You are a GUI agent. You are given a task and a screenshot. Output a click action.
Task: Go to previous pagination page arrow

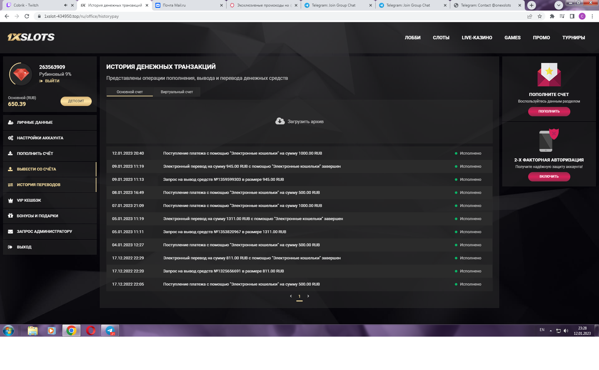(291, 296)
